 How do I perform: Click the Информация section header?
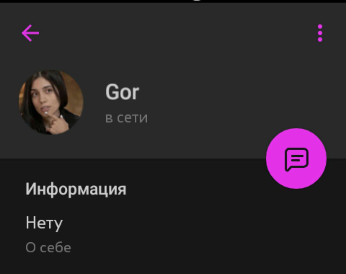(76, 189)
